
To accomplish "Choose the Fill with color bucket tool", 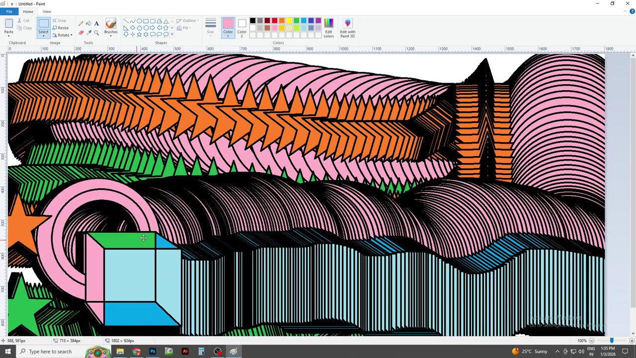I will coord(88,23).
